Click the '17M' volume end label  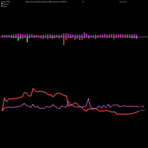pyautogui.click(x=142, y=107)
